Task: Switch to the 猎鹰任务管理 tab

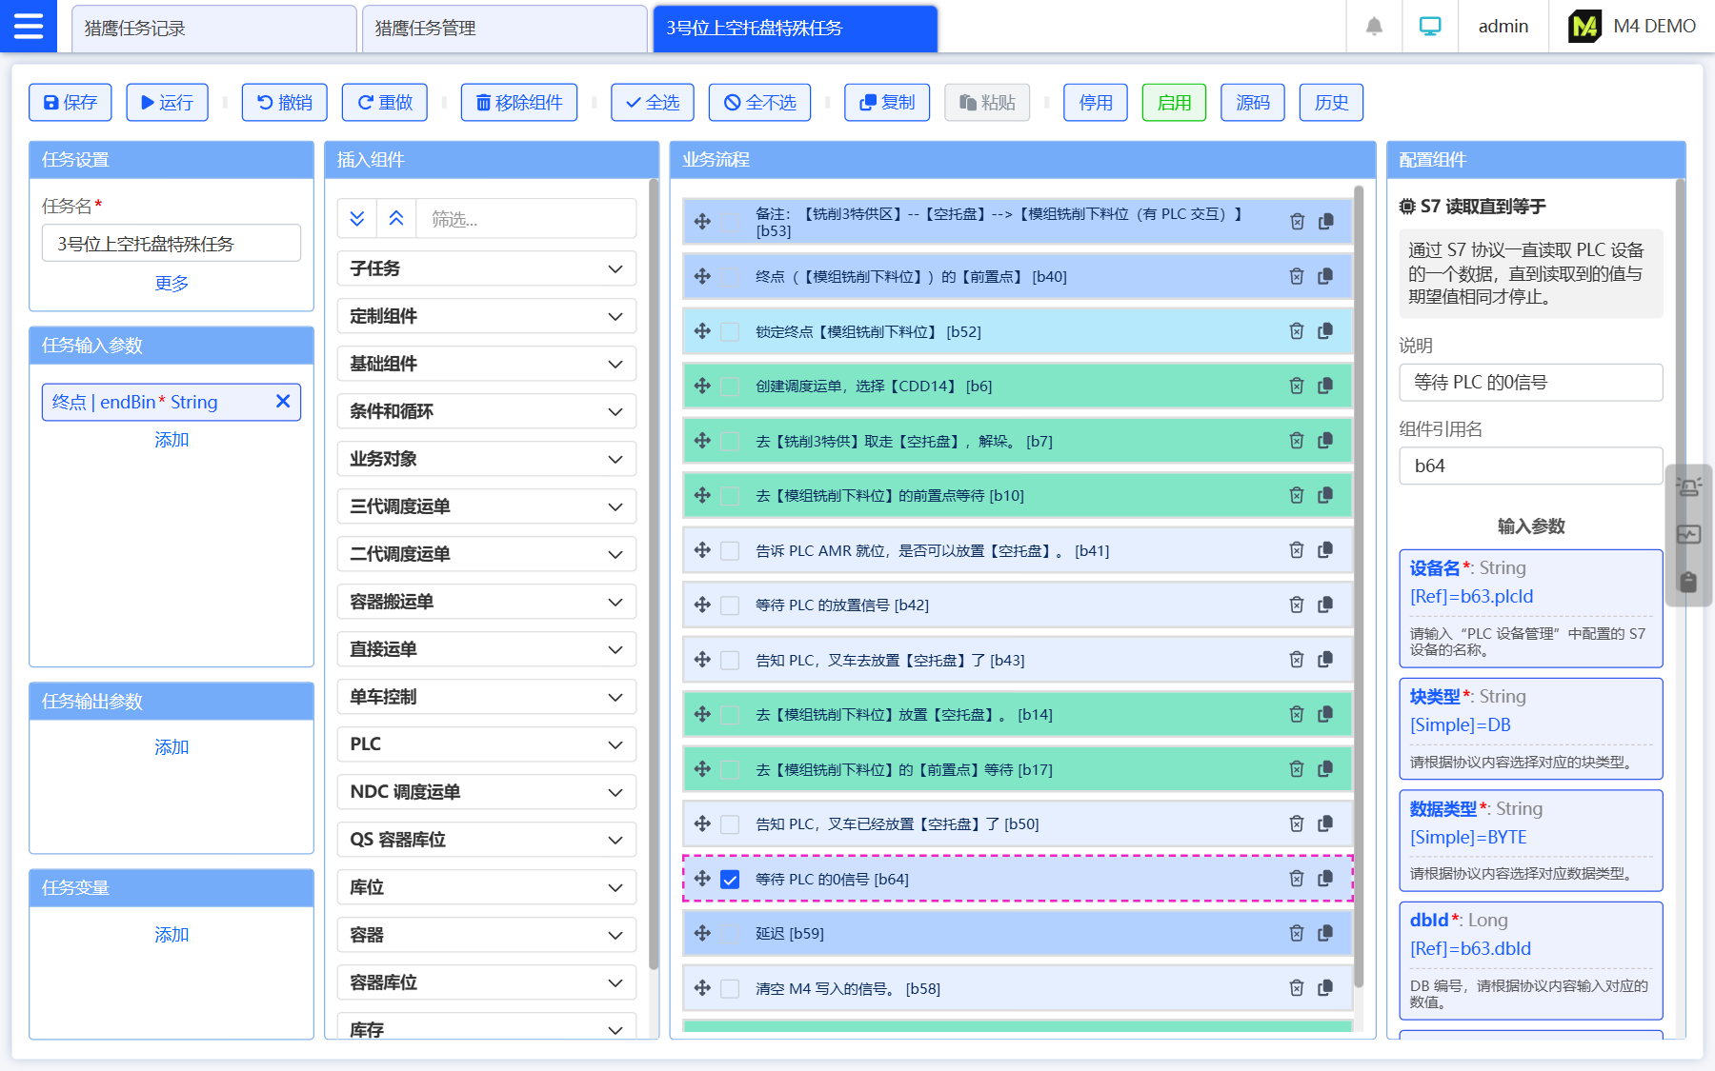Action: pos(504,29)
